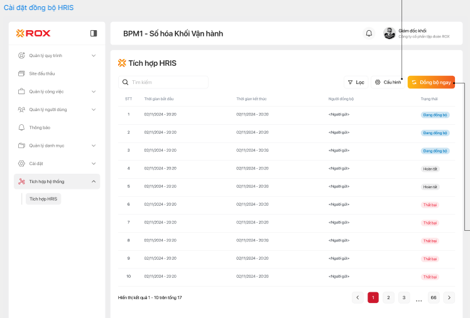Image resolution: width=470 pixels, height=318 pixels.
Task: Select the Tích hợp HRIS submenu item
Action: coord(43,199)
